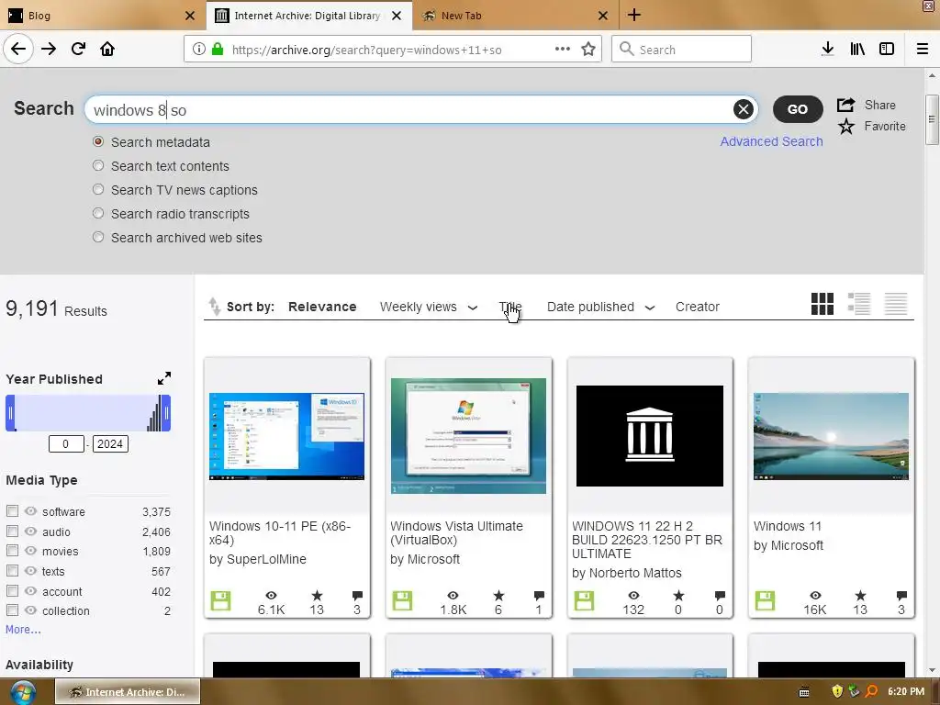Image resolution: width=940 pixels, height=705 pixels.
Task: Go forward to the next page
Action: [x=49, y=50]
